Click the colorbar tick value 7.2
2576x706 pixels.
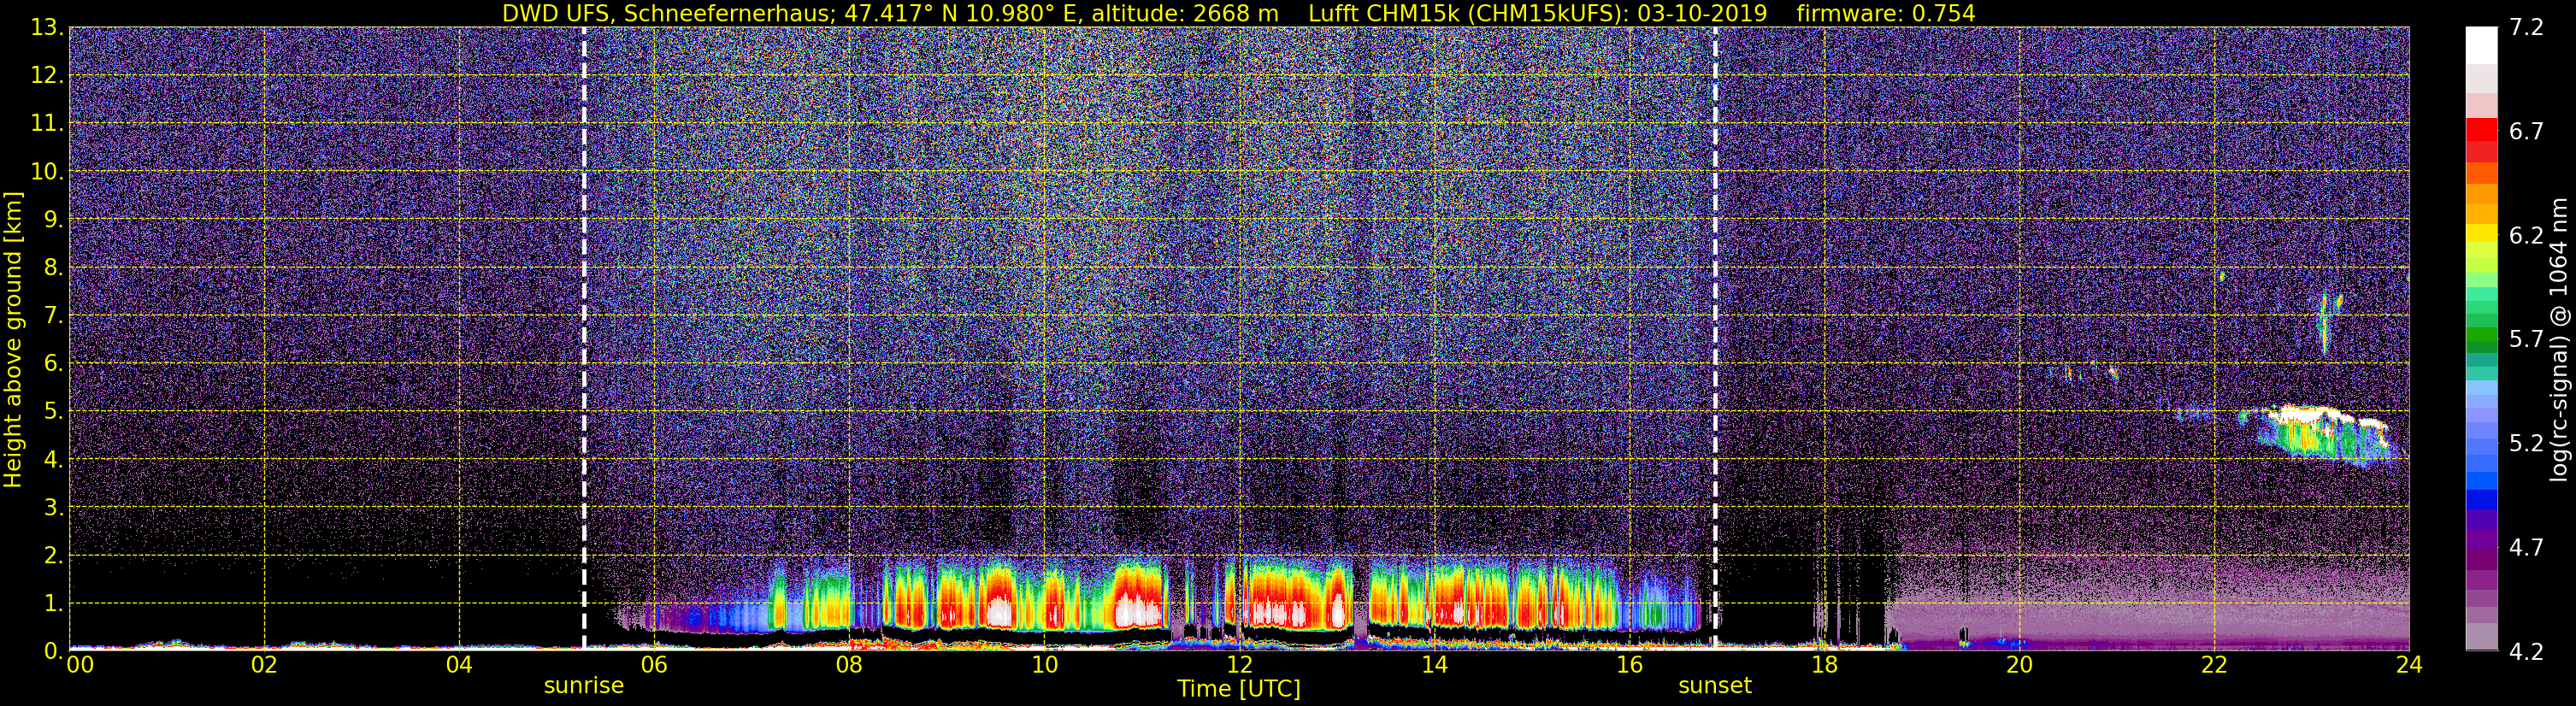coord(2527,27)
